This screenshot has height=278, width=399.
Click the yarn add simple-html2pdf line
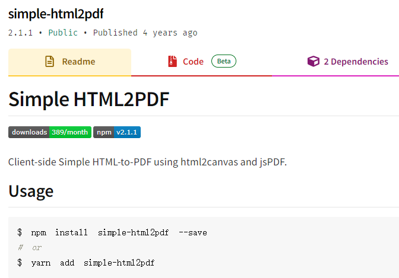click(85, 263)
